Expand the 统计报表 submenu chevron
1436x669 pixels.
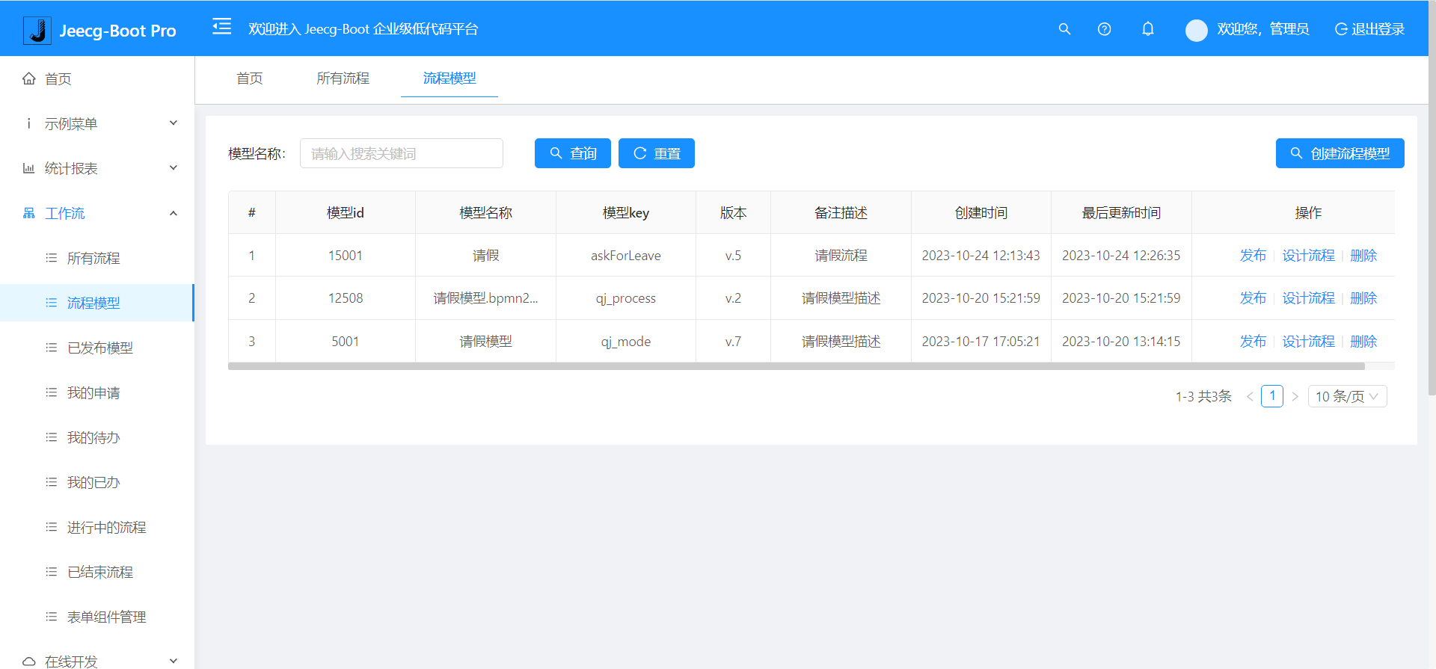click(x=174, y=168)
